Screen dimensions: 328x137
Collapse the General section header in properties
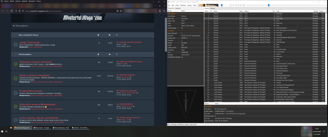[x=171, y=31]
